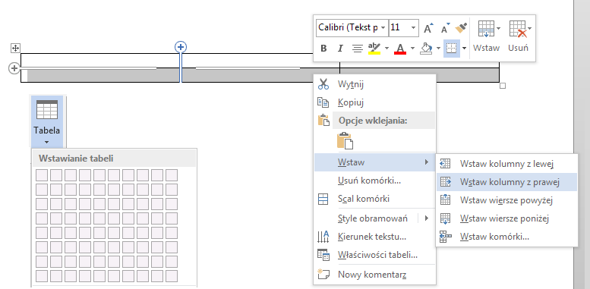Click the Tabela grid icon
This screenshot has height=289, width=590.
[x=46, y=110]
